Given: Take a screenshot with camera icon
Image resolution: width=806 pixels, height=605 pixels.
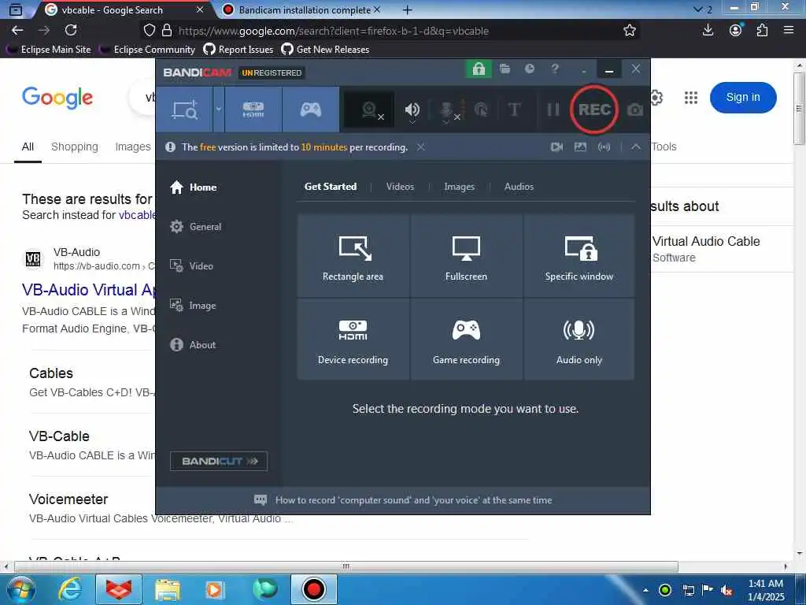Looking at the screenshot, I should (635, 109).
